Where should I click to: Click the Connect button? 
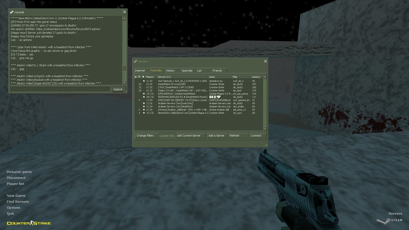(x=258, y=136)
